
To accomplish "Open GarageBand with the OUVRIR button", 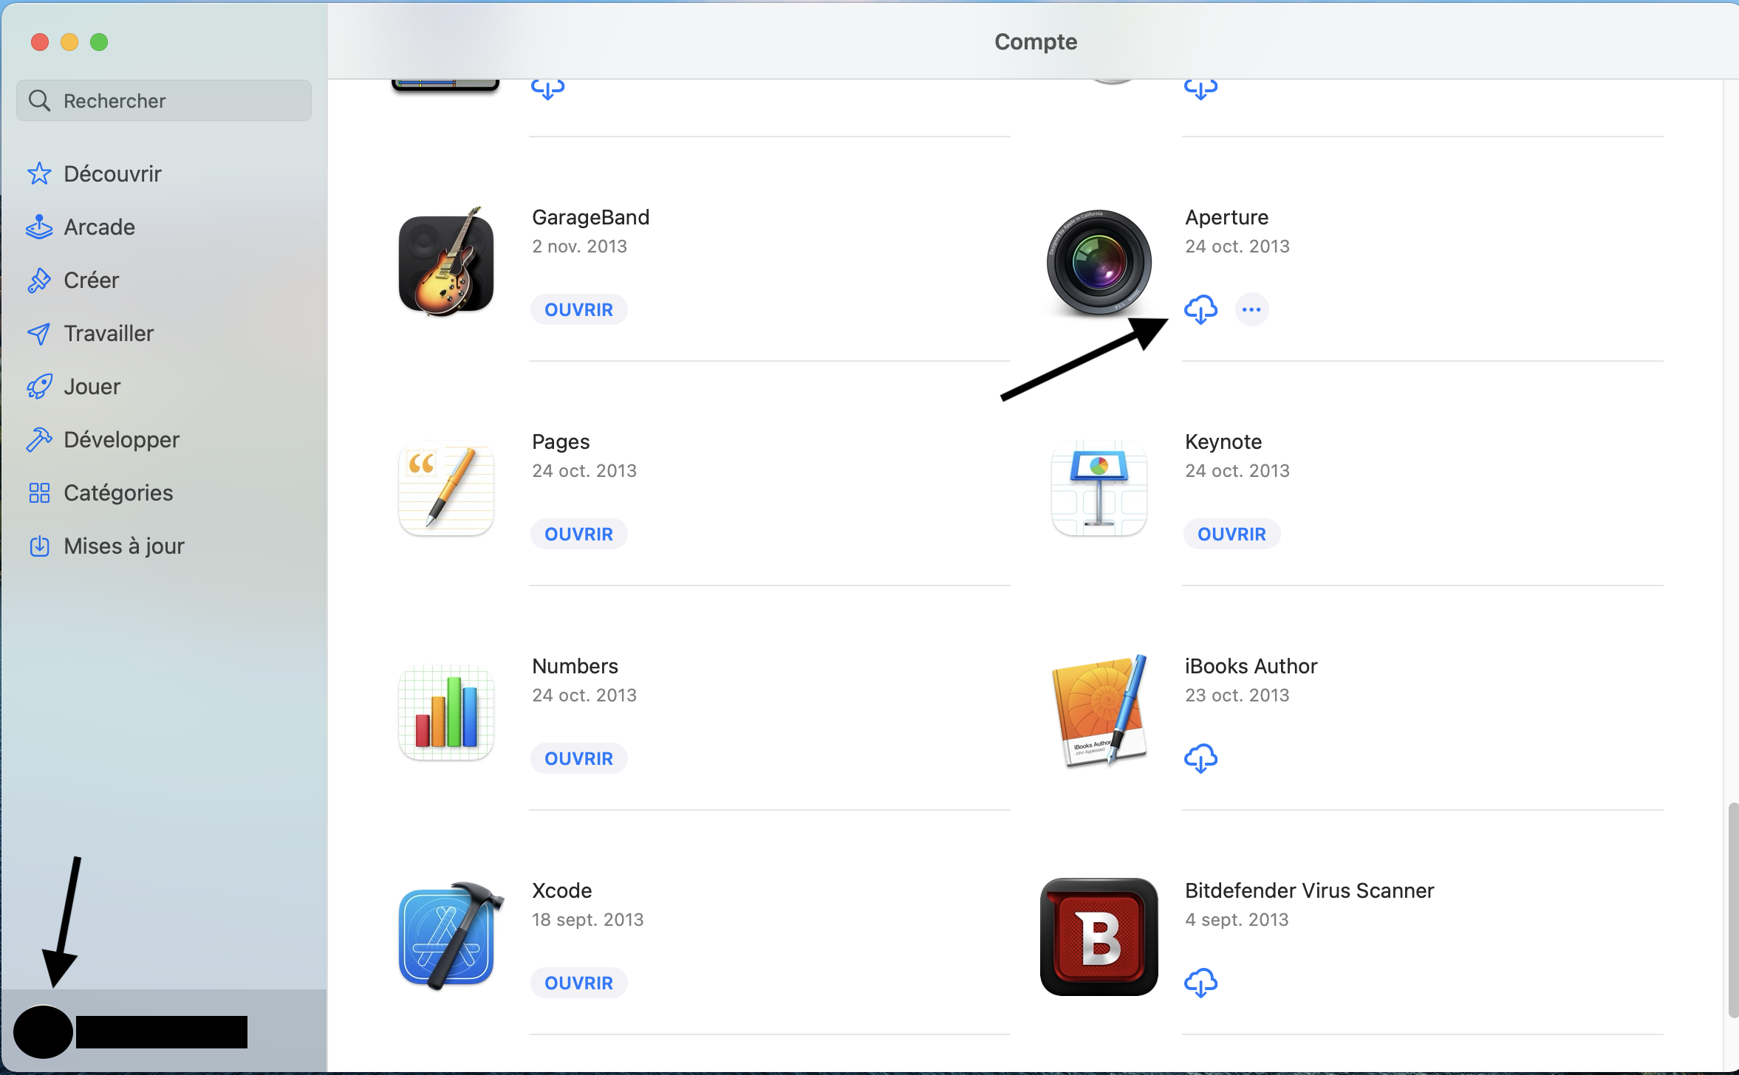I will (578, 309).
